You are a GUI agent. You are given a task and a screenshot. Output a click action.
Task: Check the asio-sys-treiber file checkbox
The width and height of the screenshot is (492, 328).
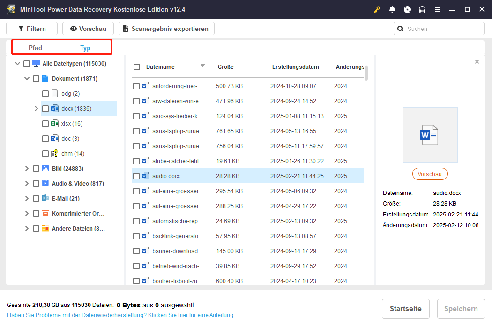point(136,116)
